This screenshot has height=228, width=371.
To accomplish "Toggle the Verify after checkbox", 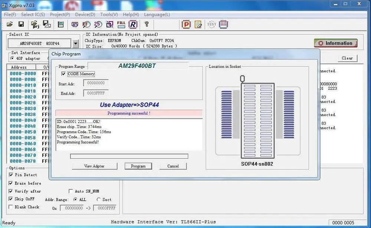I will click(x=11, y=191).
